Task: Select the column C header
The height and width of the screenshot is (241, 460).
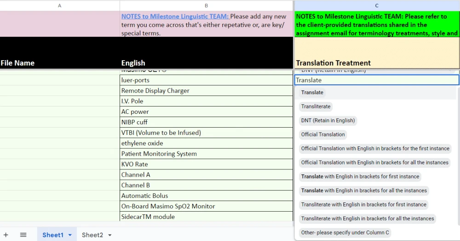Action: pos(377,6)
